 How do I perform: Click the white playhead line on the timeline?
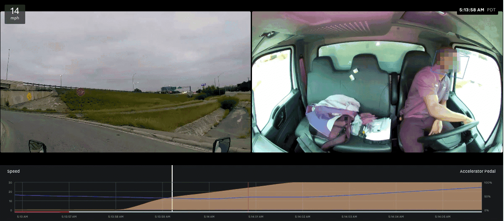pos(172,189)
